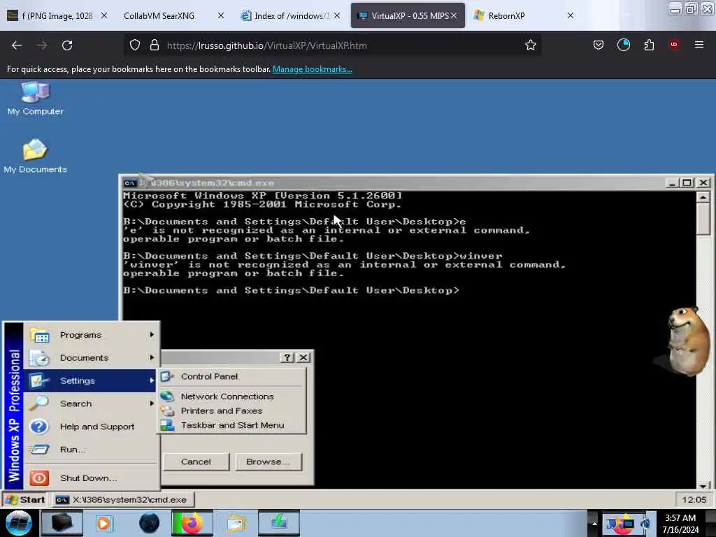Open the My Documents desktop icon
The image size is (716, 537).
[35, 156]
